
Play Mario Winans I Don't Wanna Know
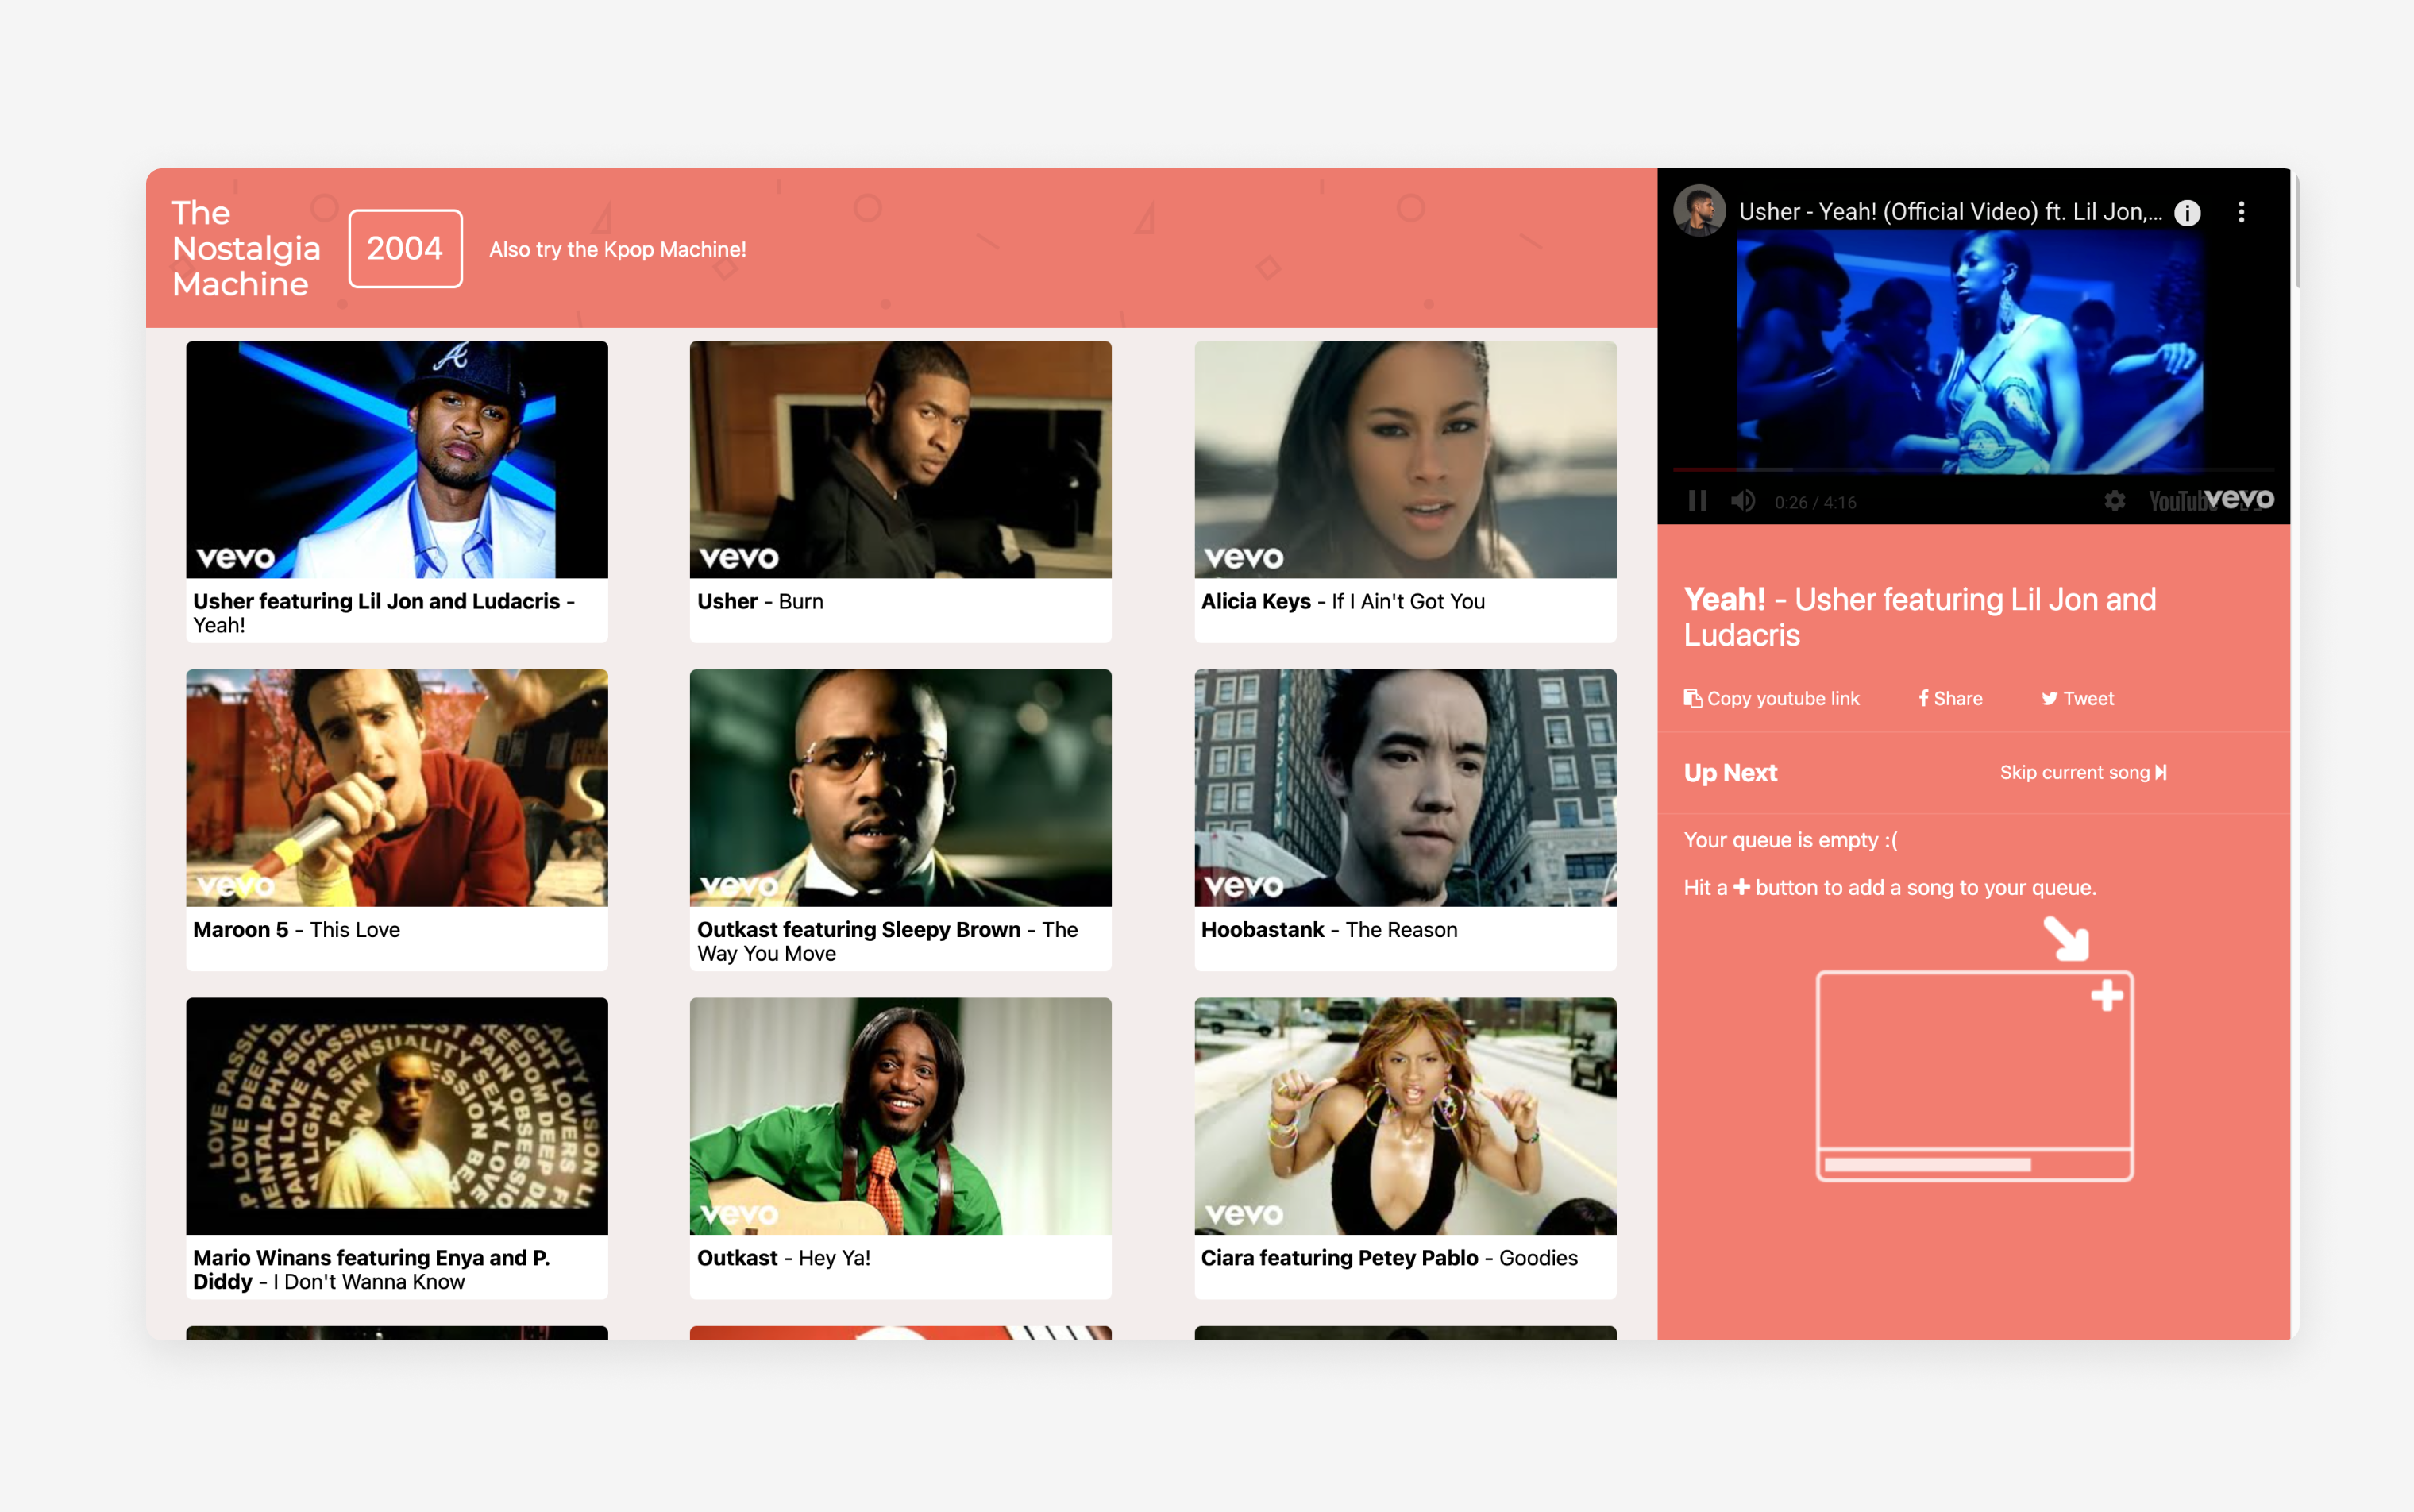pyautogui.click(x=397, y=1115)
